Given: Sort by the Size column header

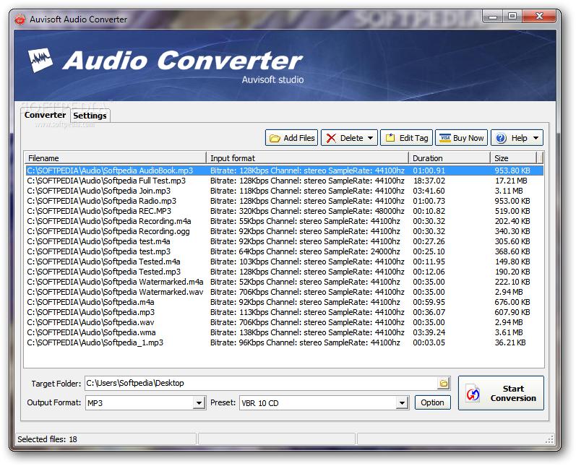Looking at the screenshot, I should tap(514, 158).
